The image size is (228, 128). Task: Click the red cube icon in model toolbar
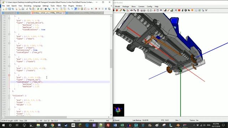click(179, 10)
